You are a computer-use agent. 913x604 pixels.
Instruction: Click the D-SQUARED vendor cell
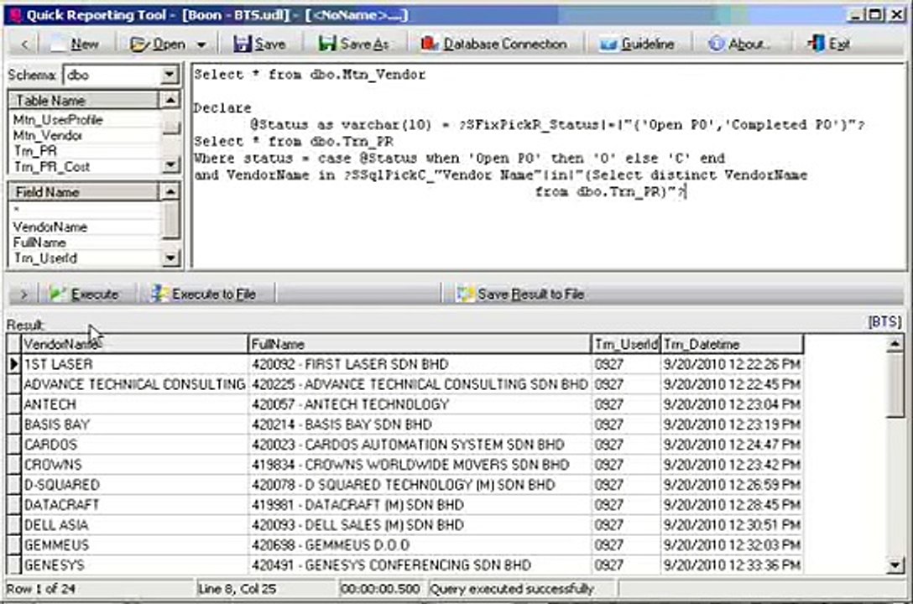click(x=134, y=485)
